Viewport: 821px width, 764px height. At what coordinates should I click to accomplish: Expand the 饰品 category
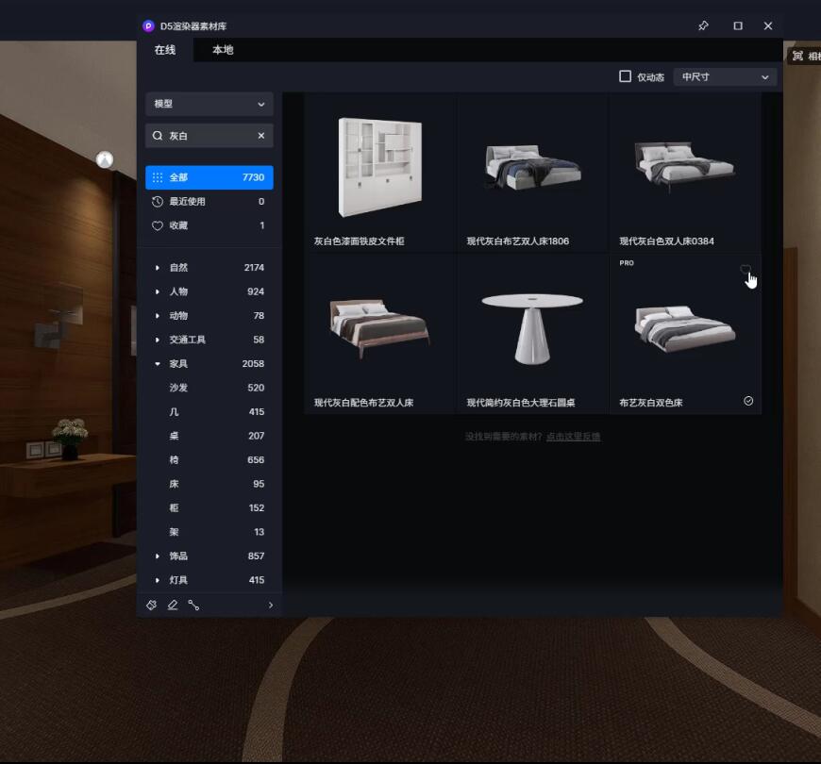pos(158,556)
